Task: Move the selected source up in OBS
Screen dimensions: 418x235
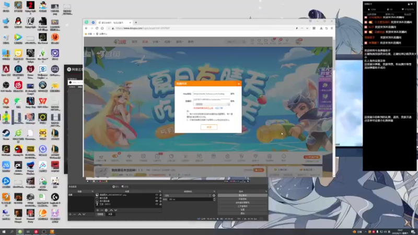Action: [x=111, y=210]
